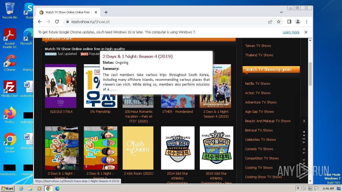This screenshot has width=342, height=192.
Task: Open 1THE9 - Wonderland link
Action: point(177,112)
